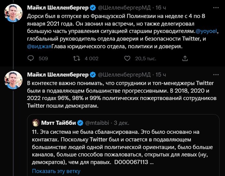Image resolution: width=225 pixels, height=176 pixels.
Task: Click verified badge beside first Майкл Шелленбергер name
Action: pyautogui.click(x=93, y=7)
